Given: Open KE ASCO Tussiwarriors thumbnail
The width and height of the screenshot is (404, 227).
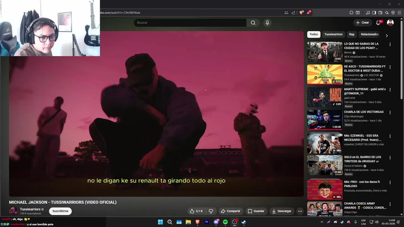Looking at the screenshot, I should [x=325, y=74].
